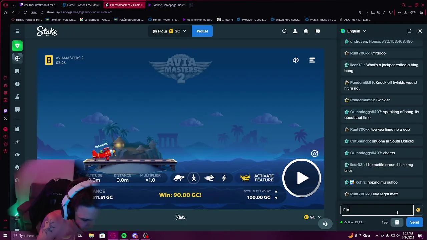This screenshot has width=427, height=240.
Task: Start the round with the big play button
Action: click(302, 178)
